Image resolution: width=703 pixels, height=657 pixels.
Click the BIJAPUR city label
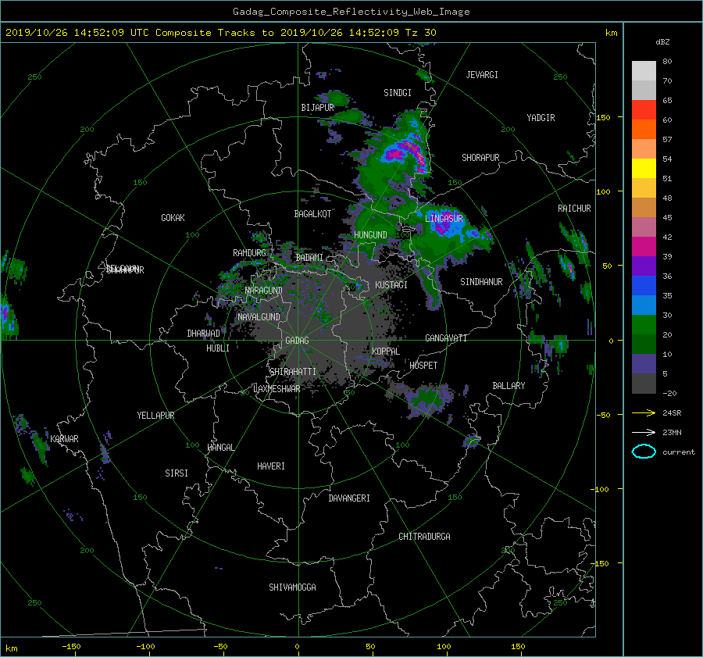[x=317, y=108]
